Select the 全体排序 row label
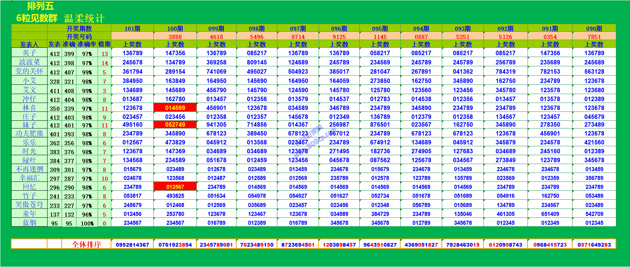Screen dimensions: 630x267 [86, 244]
